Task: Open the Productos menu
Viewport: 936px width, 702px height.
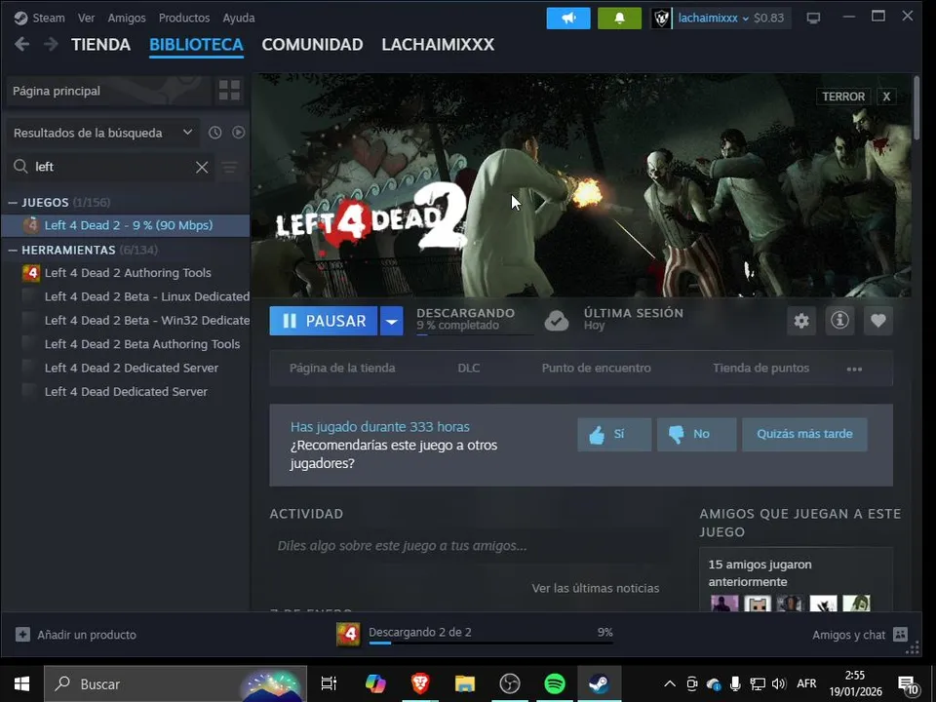Action: coord(184,18)
